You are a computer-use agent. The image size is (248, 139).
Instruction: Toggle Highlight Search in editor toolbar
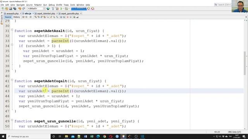click(x=45, y=17)
